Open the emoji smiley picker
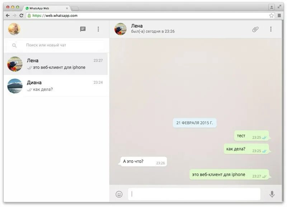Image resolution: width=287 pixels, height=207 pixels. pos(119,194)
